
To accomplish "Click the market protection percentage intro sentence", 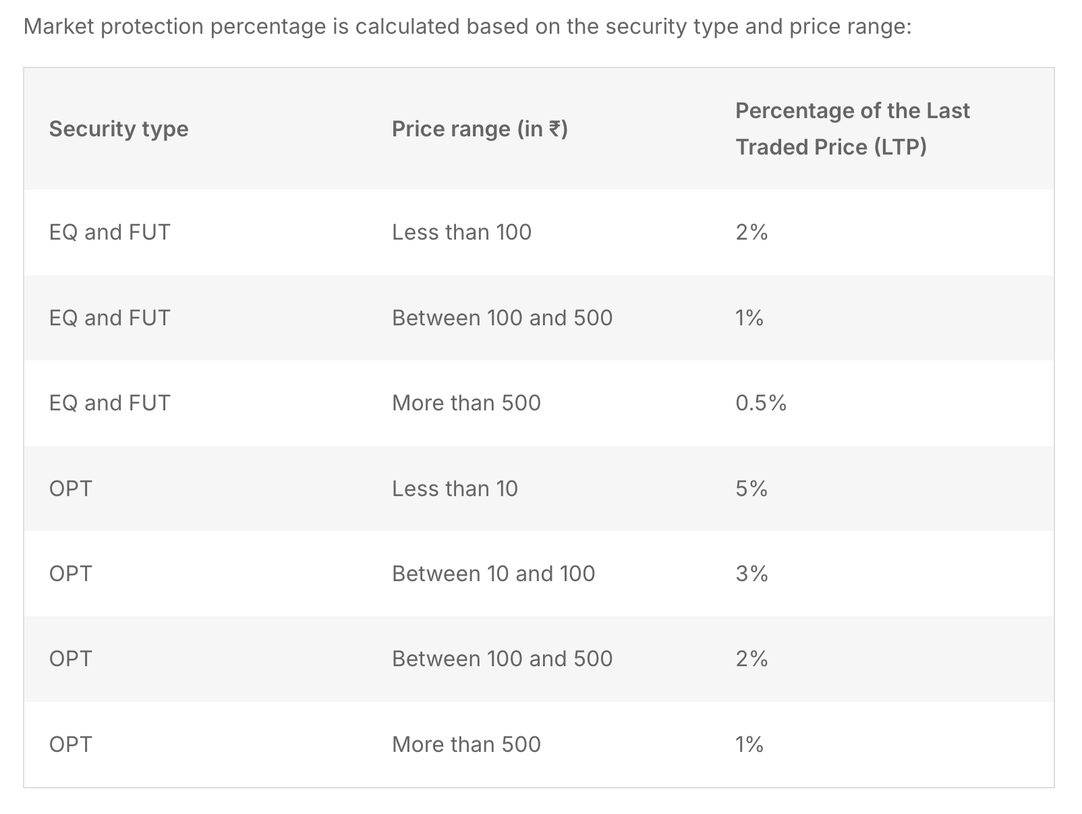I will point(467,27).
